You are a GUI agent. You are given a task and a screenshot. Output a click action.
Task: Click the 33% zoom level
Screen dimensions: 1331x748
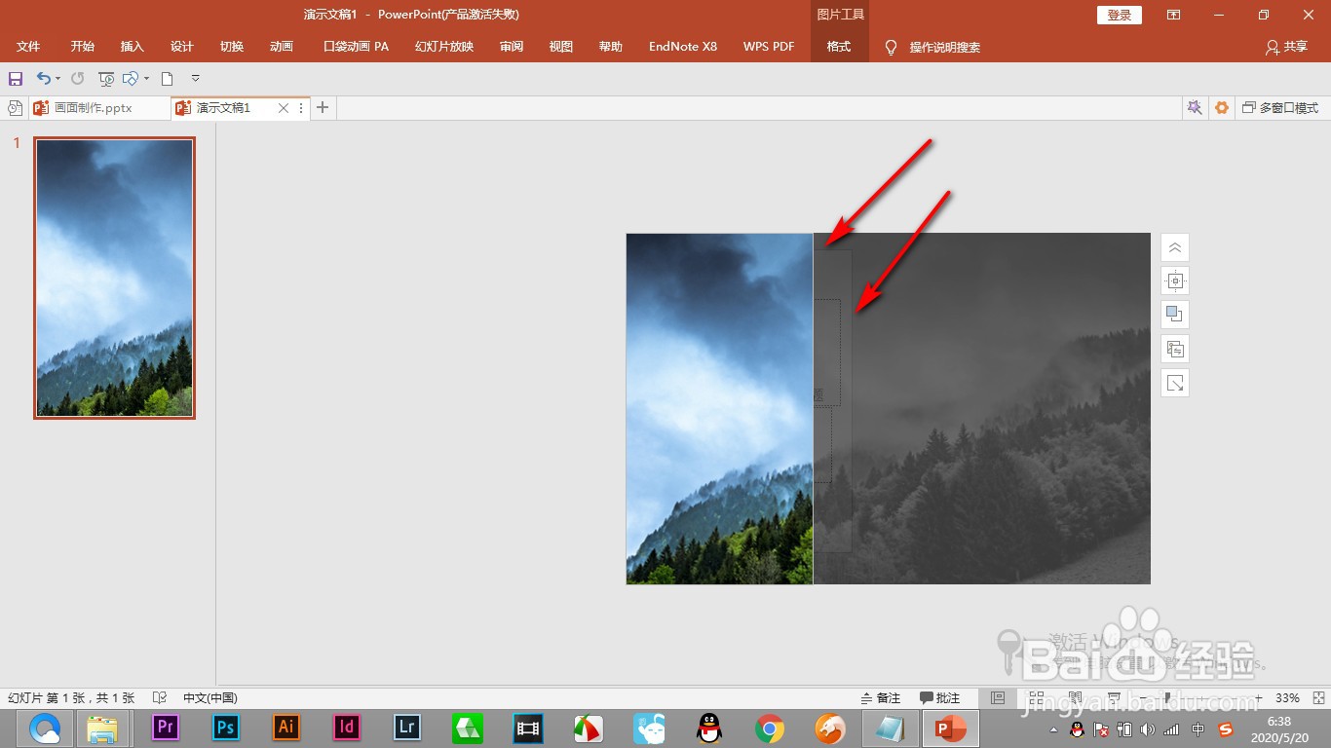[1287, 698]
